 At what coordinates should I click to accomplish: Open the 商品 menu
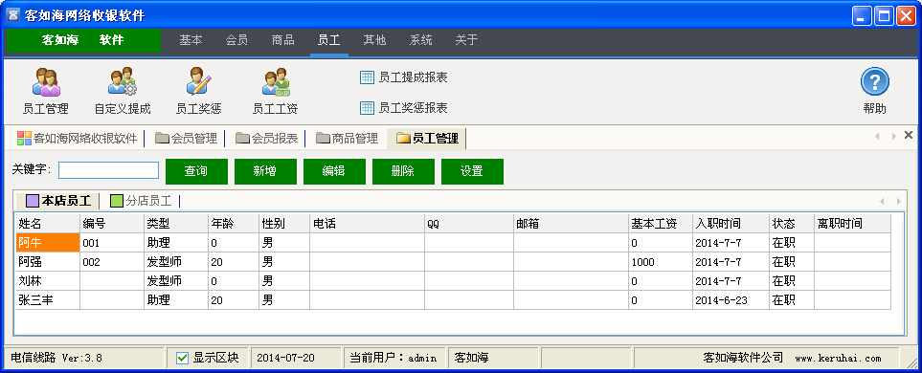click(282, 40)
